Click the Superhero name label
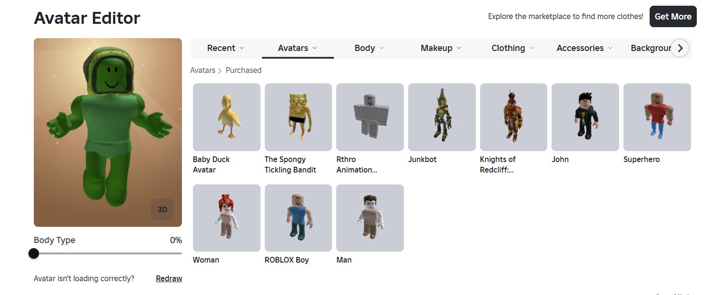Viewport: 713px width, 295px height. click(x=642, y=159)
